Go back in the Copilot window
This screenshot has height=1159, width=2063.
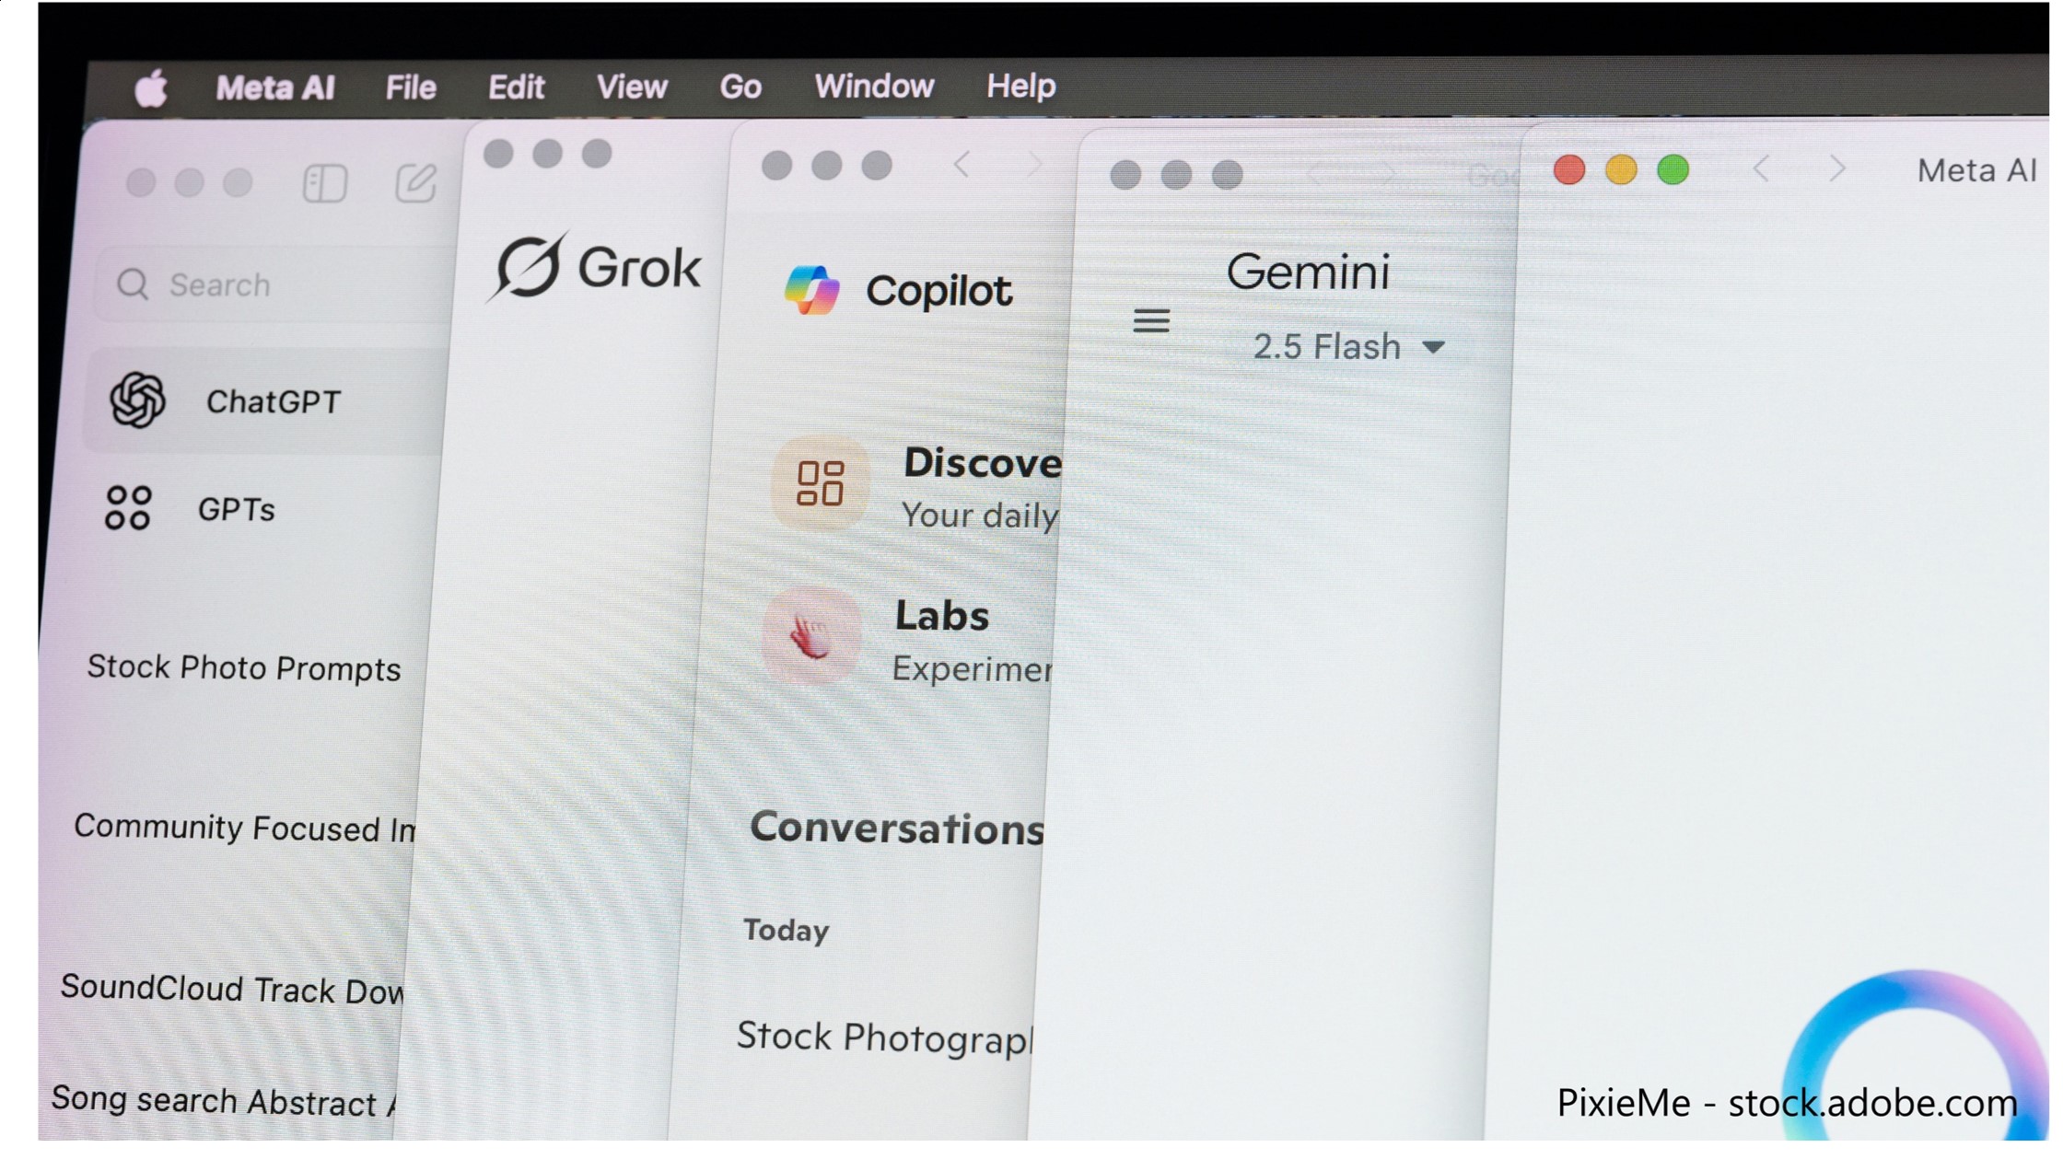(962, 166)
